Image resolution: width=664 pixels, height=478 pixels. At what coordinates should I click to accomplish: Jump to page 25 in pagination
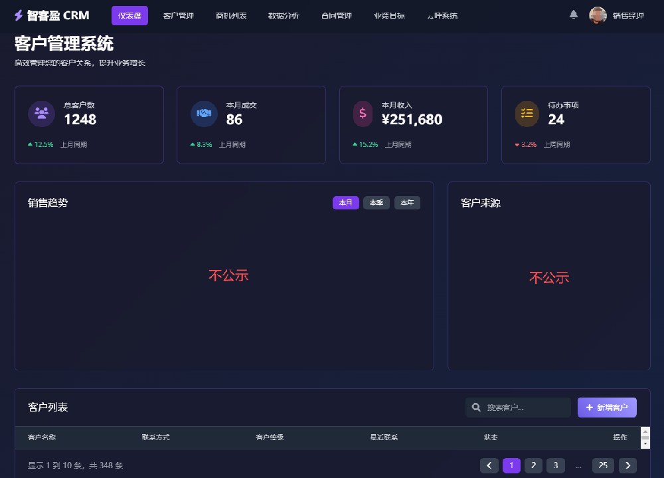(x=602, y=465)
